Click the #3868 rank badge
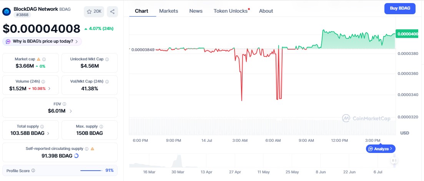The height and width of the screenshot is (181, 424). [22, 15]
